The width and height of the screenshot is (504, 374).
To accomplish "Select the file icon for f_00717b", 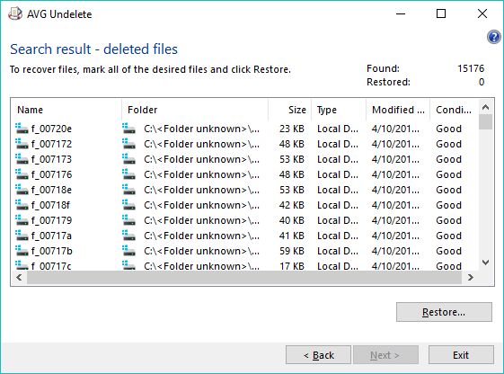I will click(22, 251).
